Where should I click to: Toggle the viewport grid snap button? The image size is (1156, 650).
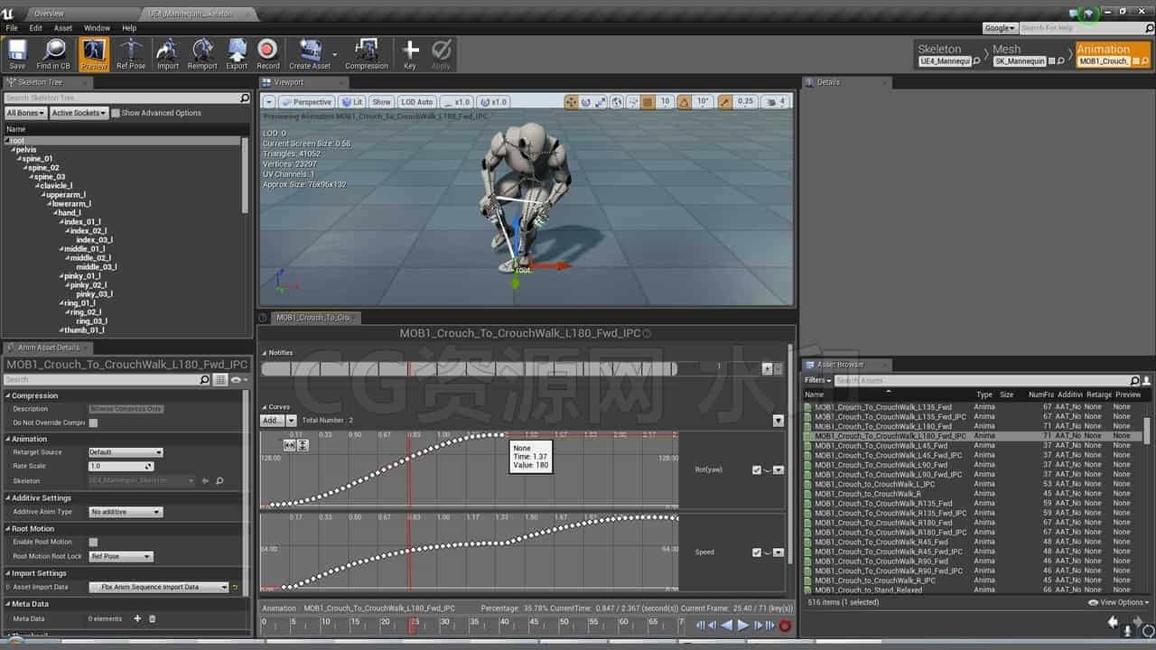click(x=647, y=102)
